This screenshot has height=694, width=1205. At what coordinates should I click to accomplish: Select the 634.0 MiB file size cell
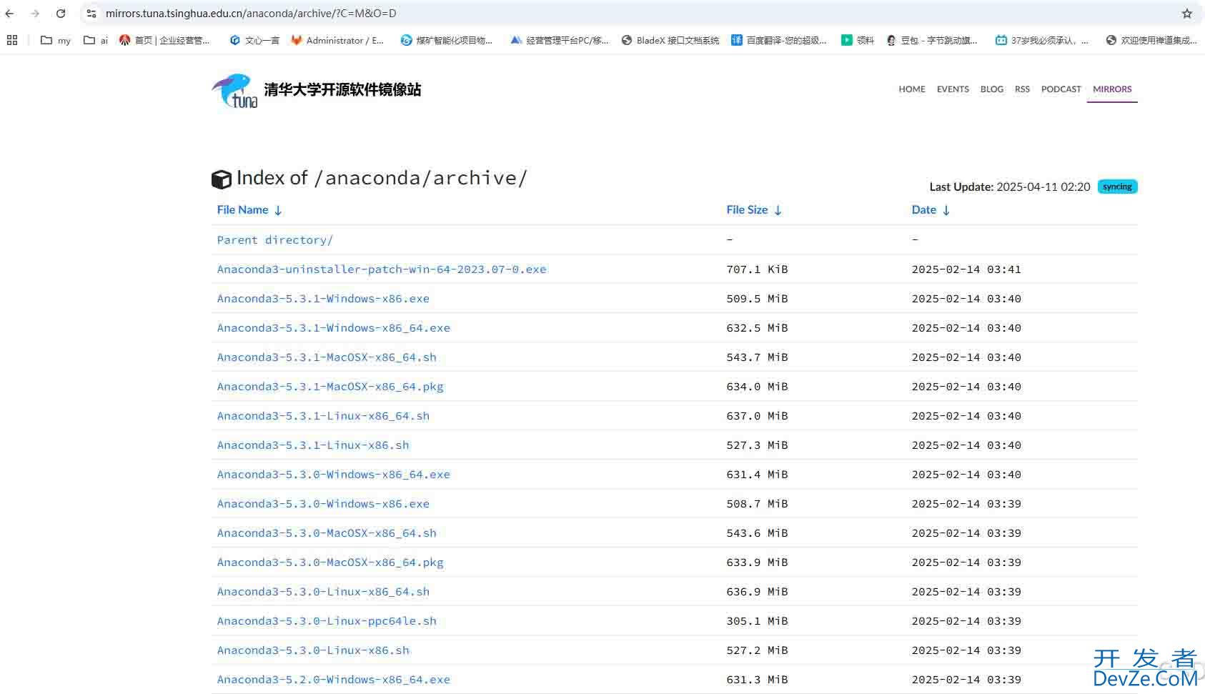[x=757, y=387]
